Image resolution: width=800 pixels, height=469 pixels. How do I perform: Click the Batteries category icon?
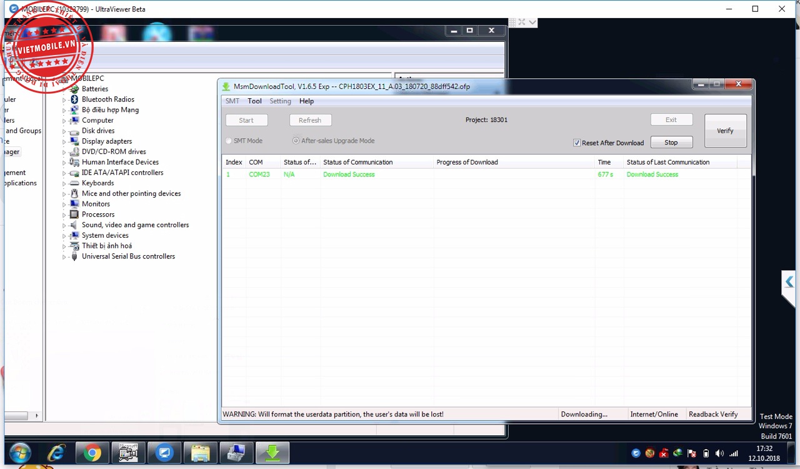[74, 89]
